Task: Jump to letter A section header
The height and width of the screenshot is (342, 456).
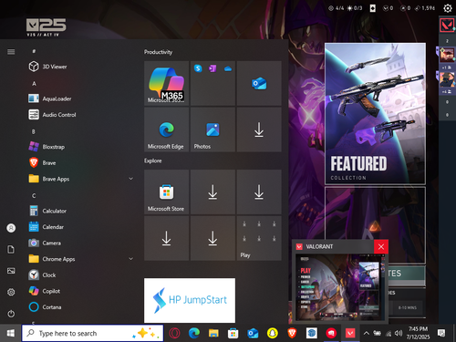Action: pyautogui.click(x=34, y=83)
